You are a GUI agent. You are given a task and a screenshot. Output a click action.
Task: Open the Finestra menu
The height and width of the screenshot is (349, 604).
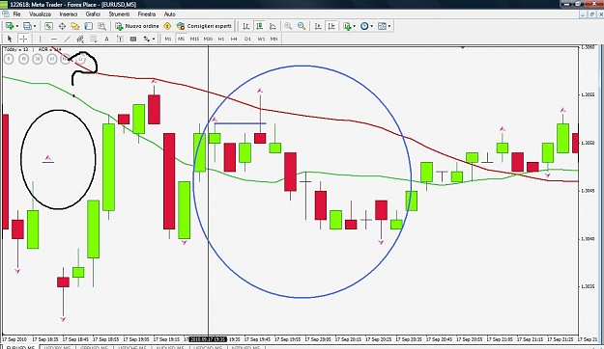pyautogui.click(x=147, y=14)
